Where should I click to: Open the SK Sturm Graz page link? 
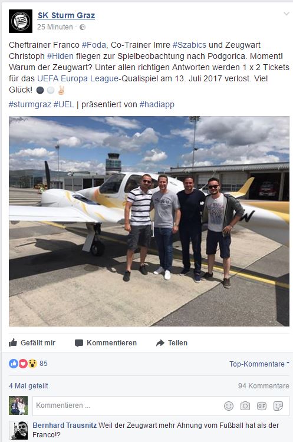66,15
